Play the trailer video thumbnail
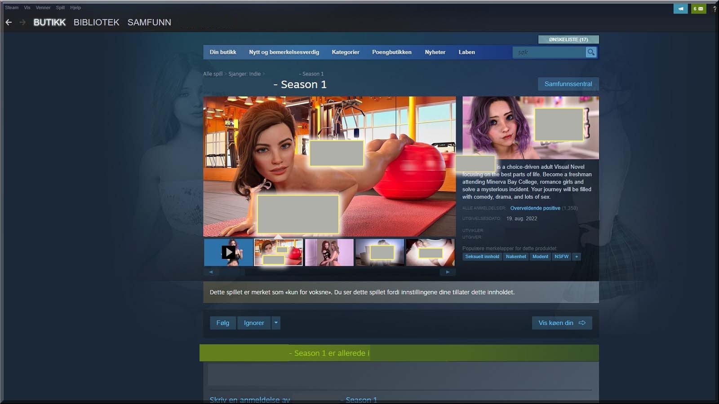 coord(228,252)
